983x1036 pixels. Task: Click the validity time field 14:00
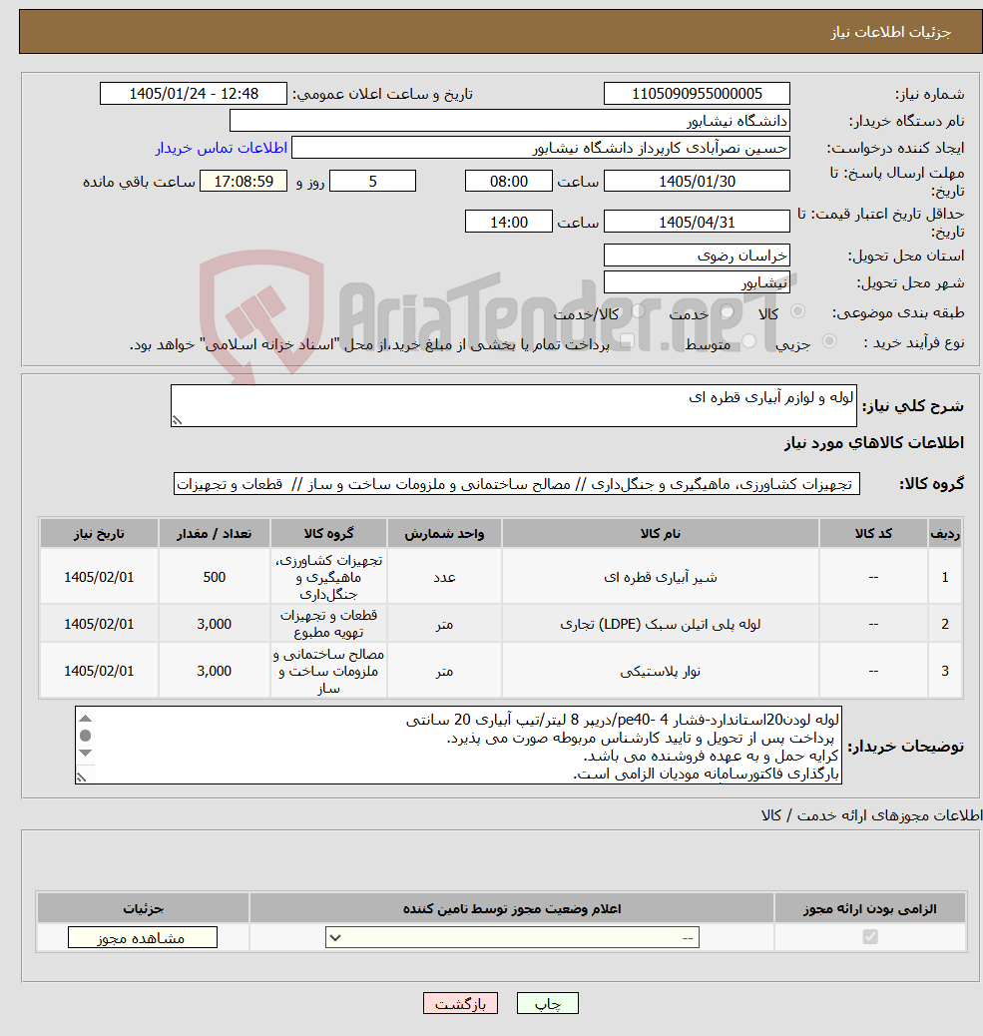point(509,222)
